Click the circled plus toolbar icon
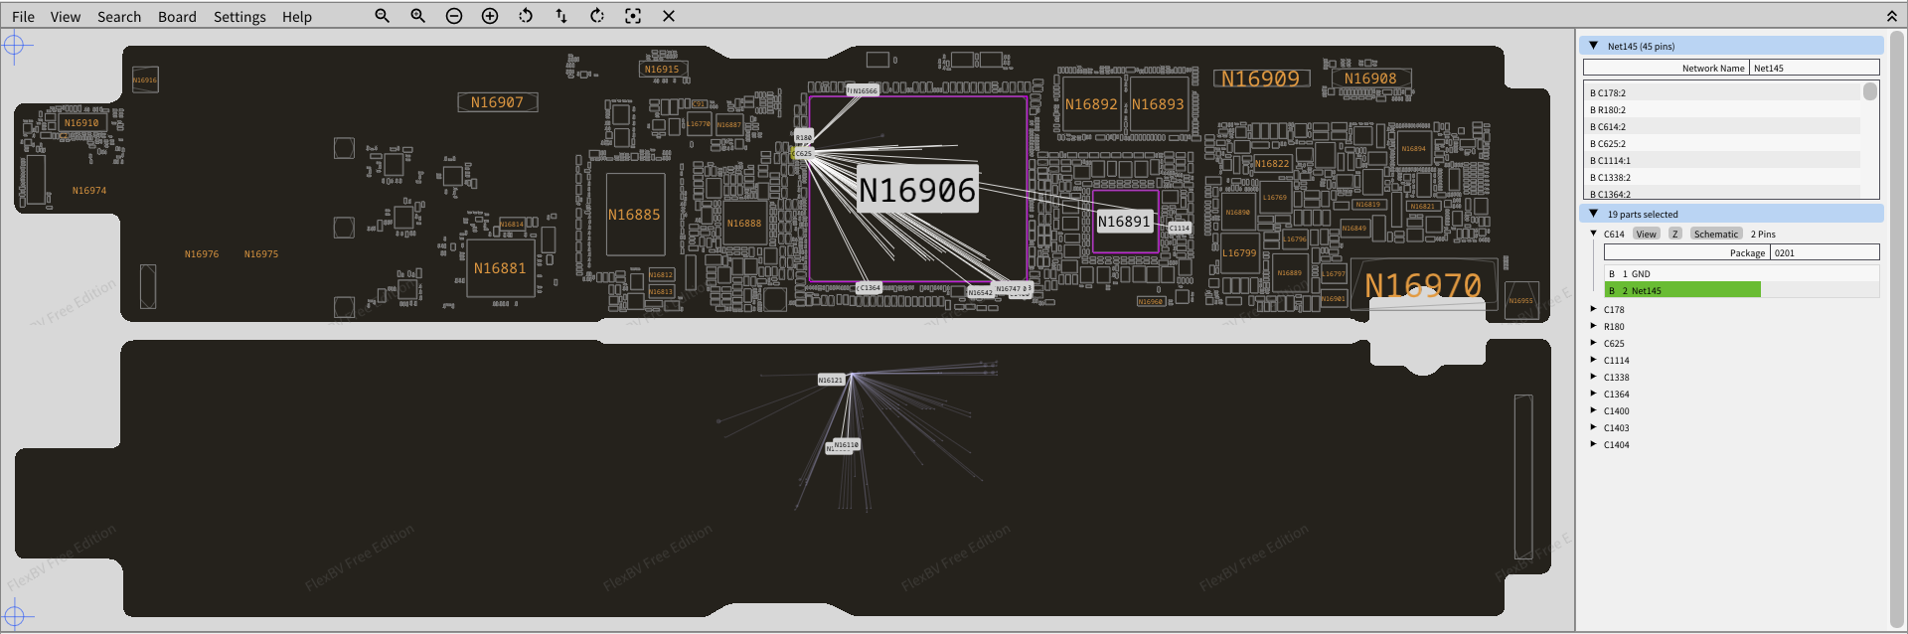The height and width of the screenshot is (634, 1908). click(x=490, y=16)
